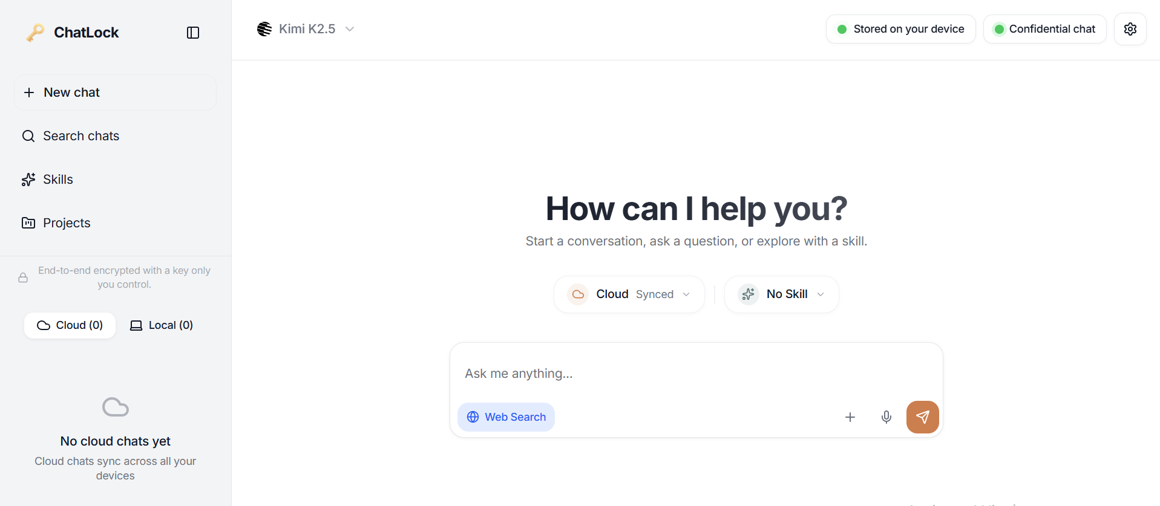
Task: Send message with the orange arrow button
Action: pos(922,417)
